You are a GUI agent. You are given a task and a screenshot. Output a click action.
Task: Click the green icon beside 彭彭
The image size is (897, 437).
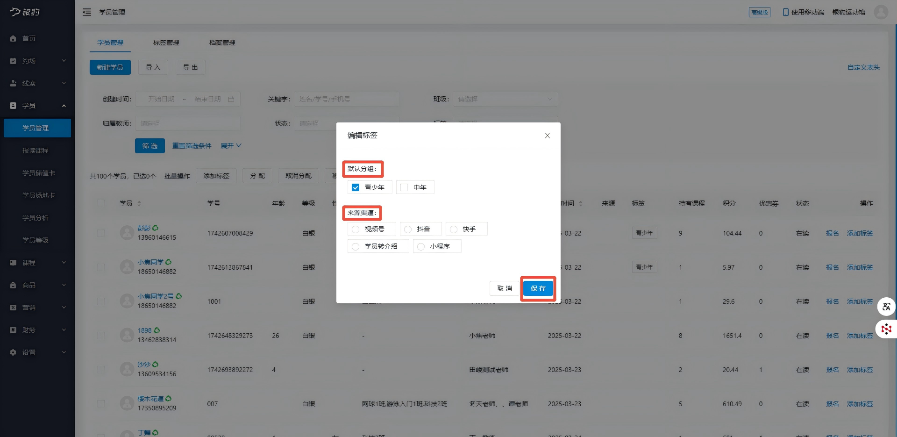[x=156, y=228]
